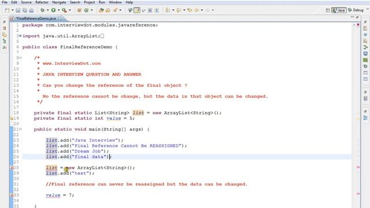Click the Print toolbar icon
This screenshot has width=370, height=208.
point(31,10)
